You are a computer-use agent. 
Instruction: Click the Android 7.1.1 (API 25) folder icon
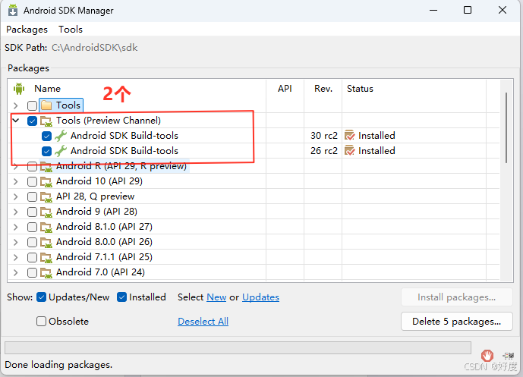coord(46,258)
